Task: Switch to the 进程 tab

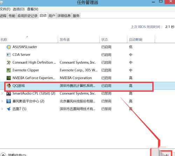Action: [x=3, y=16]
